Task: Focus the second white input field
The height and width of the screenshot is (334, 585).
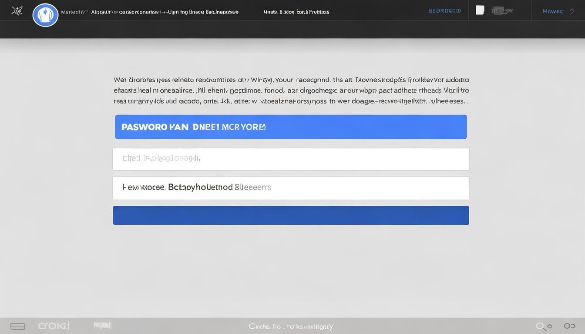Action: (291, 188)
